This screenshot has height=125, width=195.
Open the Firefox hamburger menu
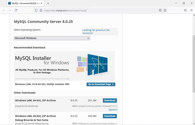191,10
